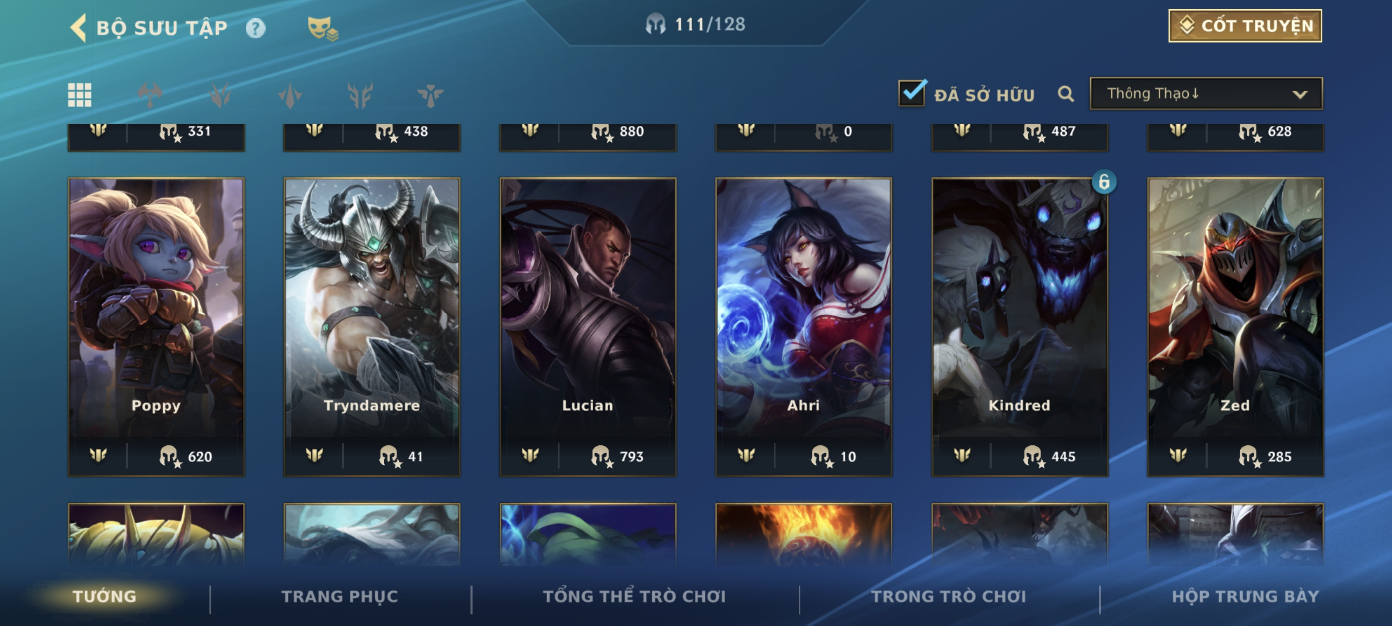
Task: Filter by the fifth winged role icon
Action: point(430,95)
